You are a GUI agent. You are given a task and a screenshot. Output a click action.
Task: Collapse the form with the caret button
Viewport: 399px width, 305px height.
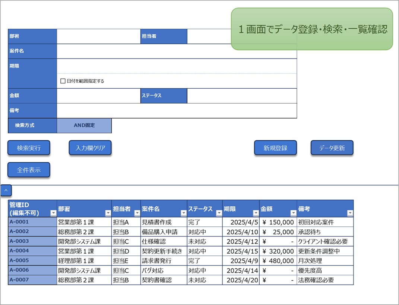pyautogui.click(x=6, y=191)
